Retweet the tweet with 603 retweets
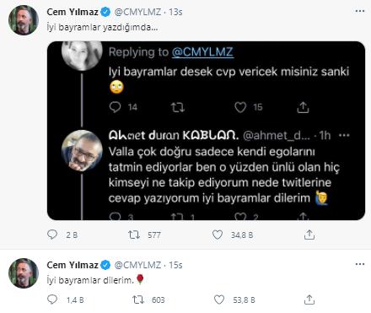This screenshot has height=313, width=371. [138, 300]
